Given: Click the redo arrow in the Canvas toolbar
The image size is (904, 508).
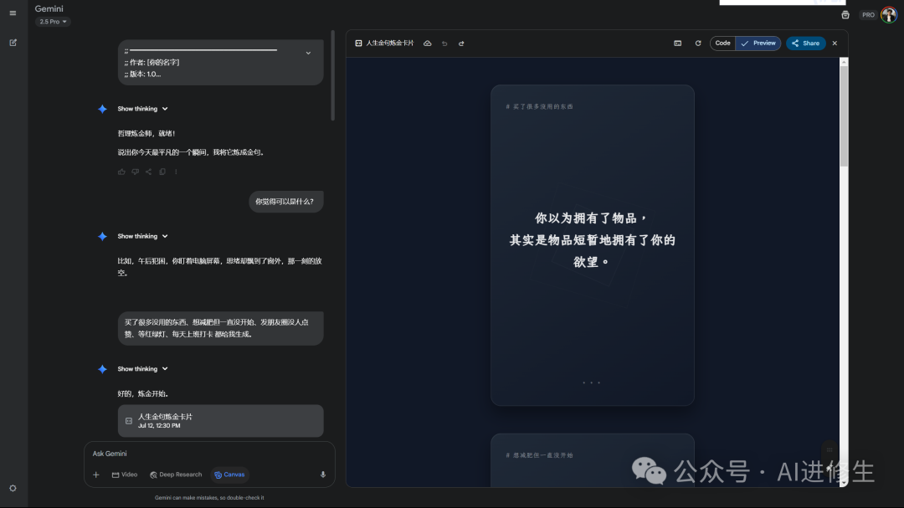Looking at the screenshot, I should tap(461, 43).
